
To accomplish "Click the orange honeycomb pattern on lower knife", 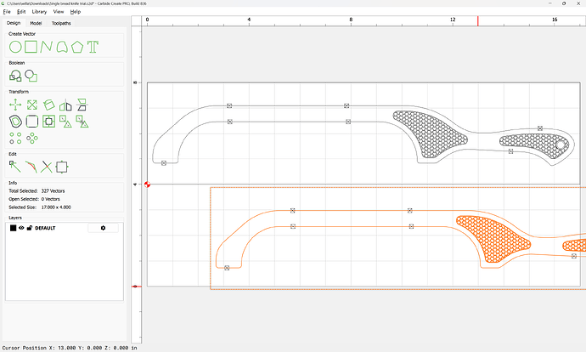I will coord(490,240).
